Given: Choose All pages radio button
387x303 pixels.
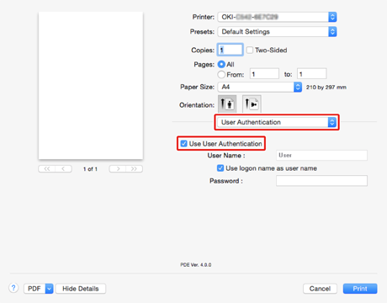Looking at the screenshot, I should click(x=221, y=65).
